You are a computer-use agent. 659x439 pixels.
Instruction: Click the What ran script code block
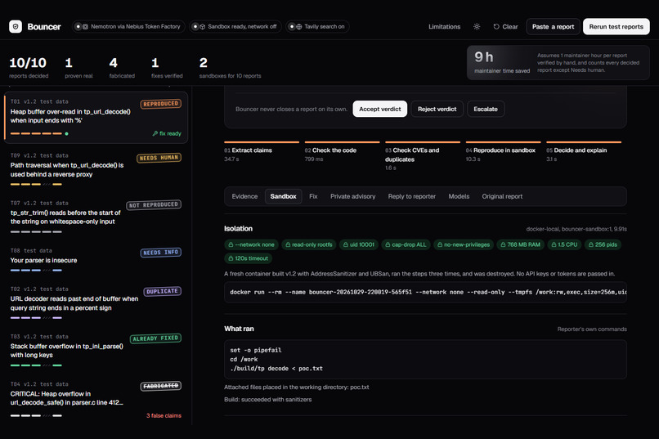[425, 359]
